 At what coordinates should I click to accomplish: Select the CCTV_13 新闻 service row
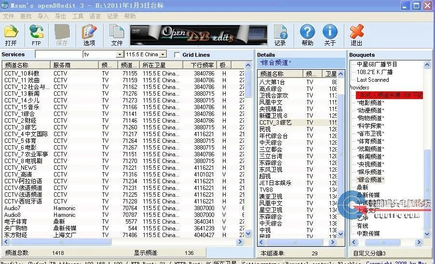pos(123,94)
